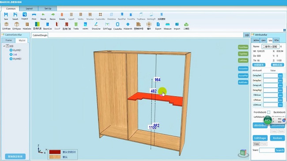The height and width of the screenshot is (161, 287).
Task: Collapse the root node in cabinet tree
Action: [x=4, y=46]
